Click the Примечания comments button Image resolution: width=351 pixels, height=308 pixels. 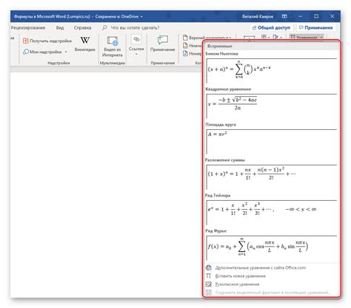(316, 28)
